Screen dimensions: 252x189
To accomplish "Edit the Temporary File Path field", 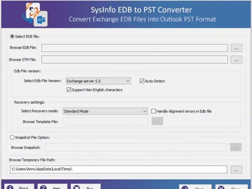I will point(118,169).
